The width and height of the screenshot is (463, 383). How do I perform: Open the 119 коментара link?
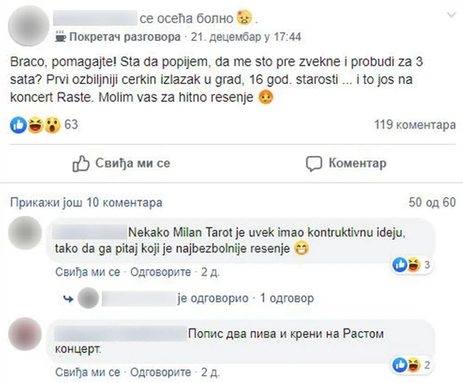click(415, 125)
